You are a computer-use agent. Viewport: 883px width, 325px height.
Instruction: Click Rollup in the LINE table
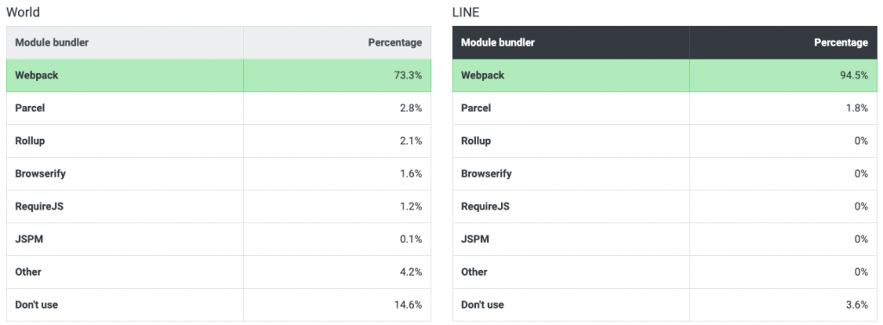click(476, 141)
